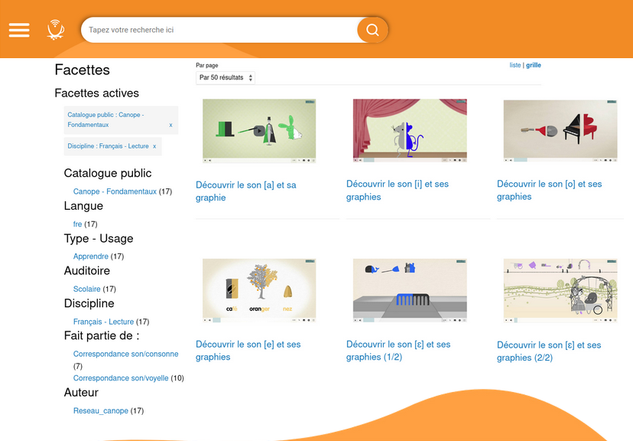Click the "Tapez votre recherche ici" search field
633x441 pixels.
[x=214, y=30]
